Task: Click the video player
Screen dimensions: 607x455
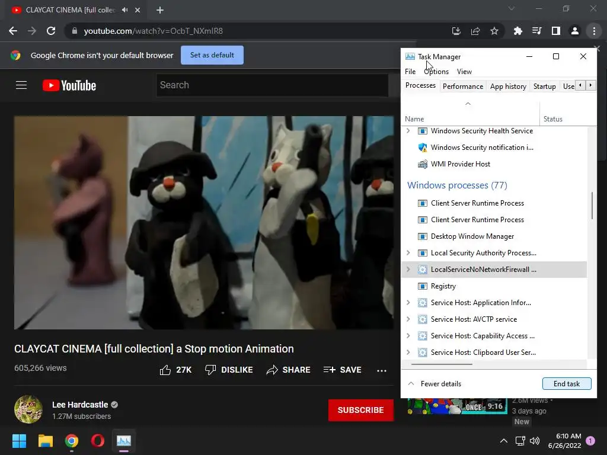Action: pos(204,223)
